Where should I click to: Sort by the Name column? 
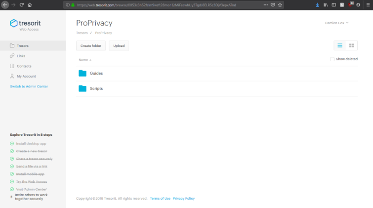pos(85,60)
